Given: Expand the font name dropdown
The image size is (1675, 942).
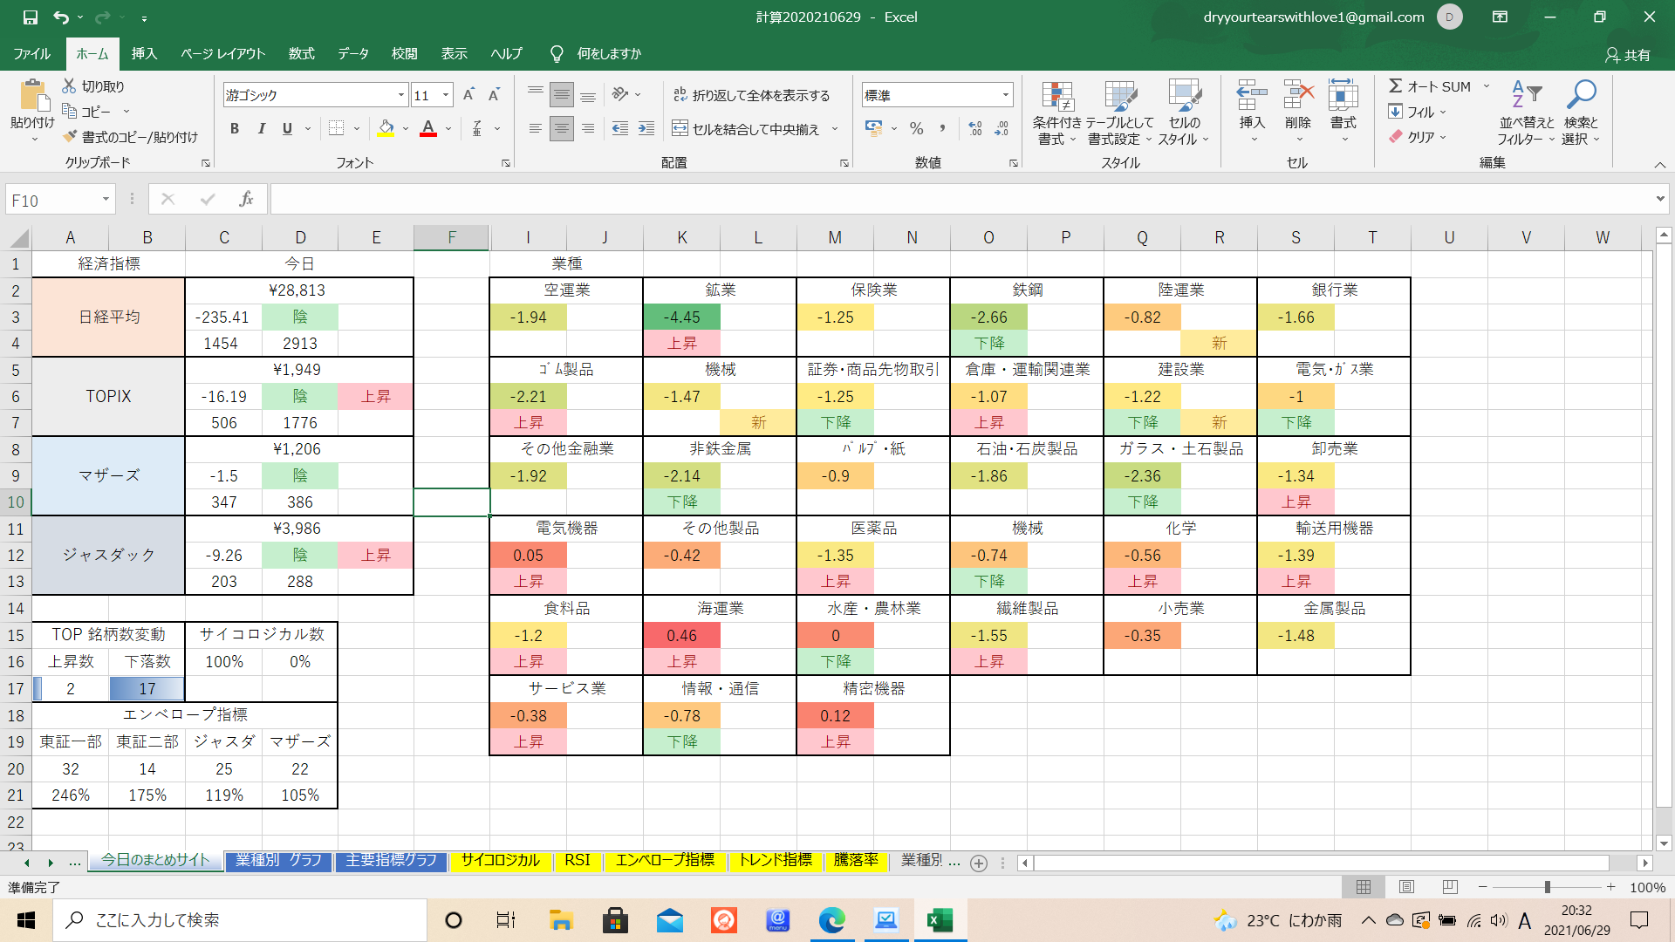Looking at the screenshot, I should [x=401, y=95].
